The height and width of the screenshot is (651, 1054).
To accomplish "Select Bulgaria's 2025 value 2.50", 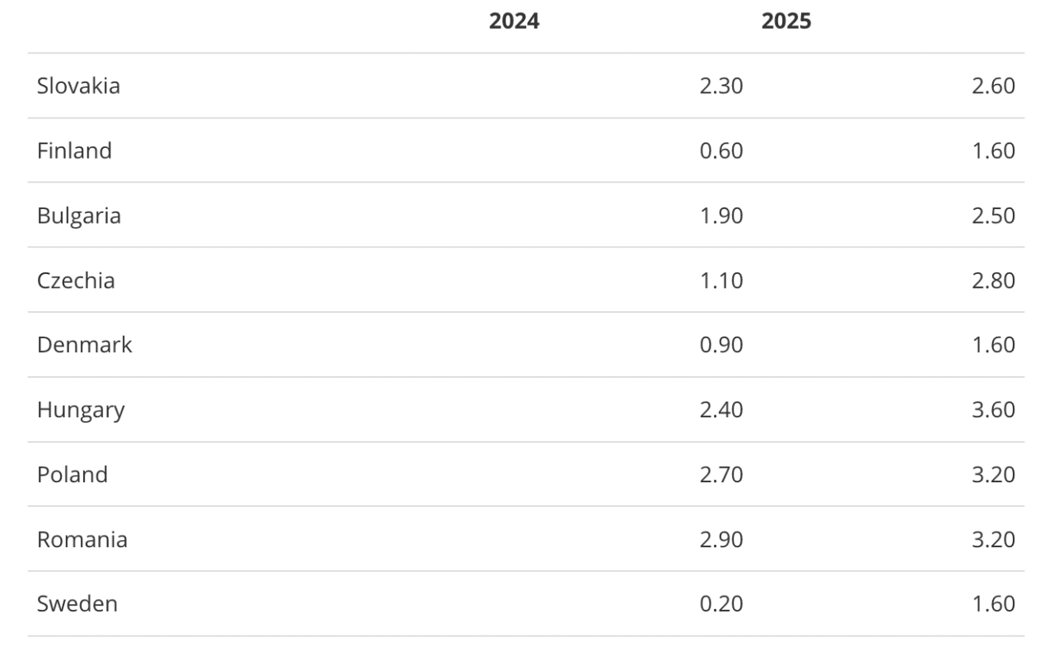I will [x=993, y=216].
